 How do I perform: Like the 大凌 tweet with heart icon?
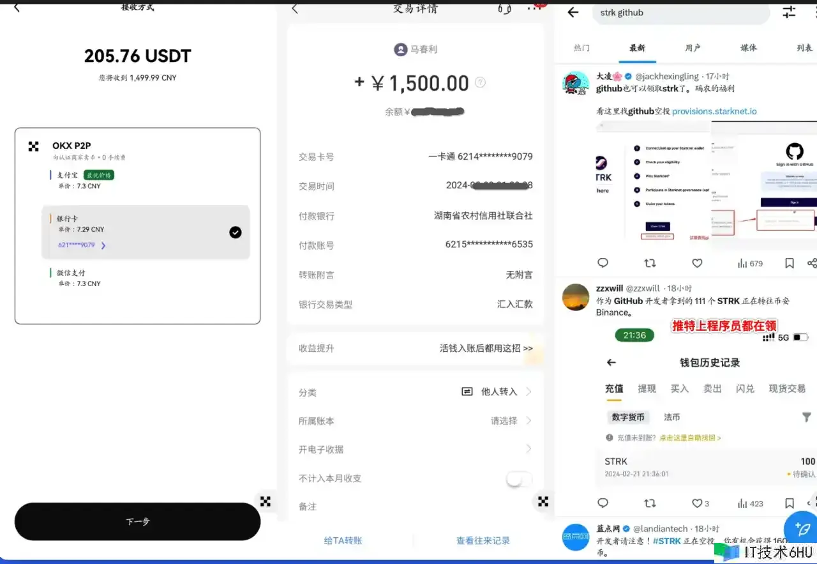(697, 263)
